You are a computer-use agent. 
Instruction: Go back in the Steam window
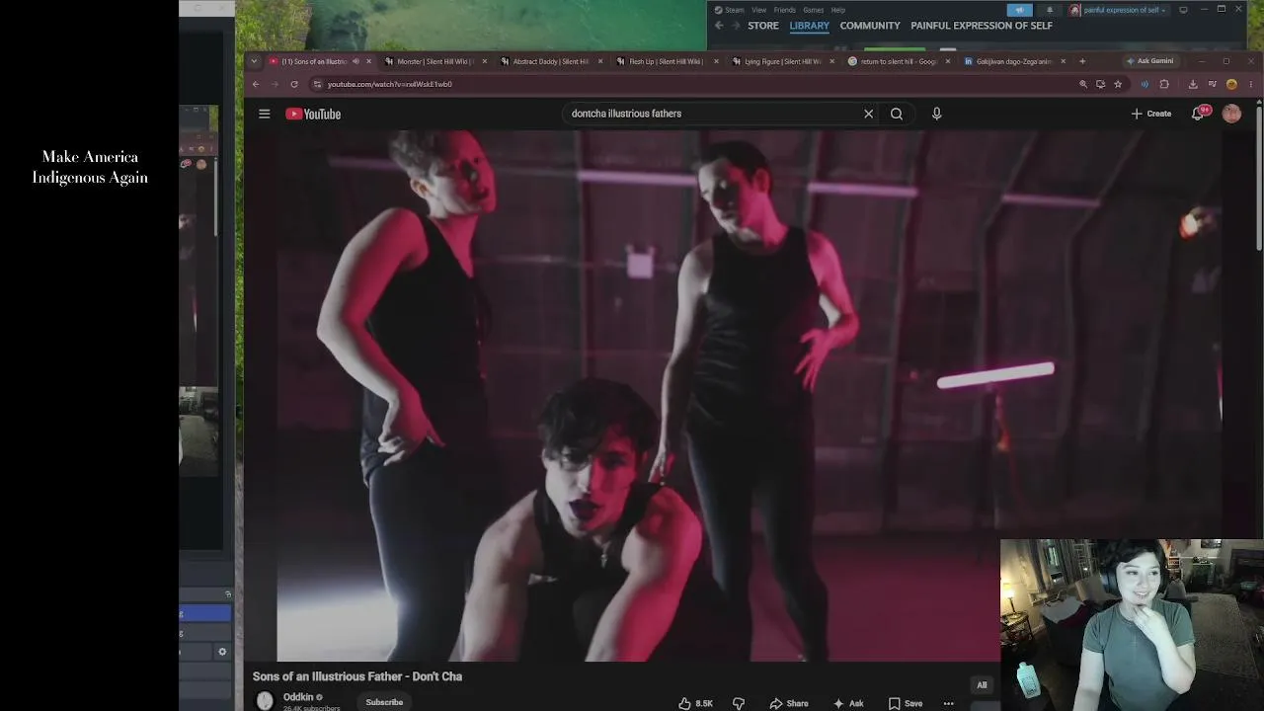[x=719, y=26]
